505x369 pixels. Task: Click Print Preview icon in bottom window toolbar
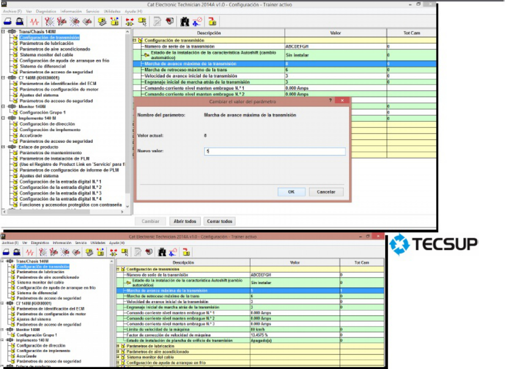pos(17,253)
